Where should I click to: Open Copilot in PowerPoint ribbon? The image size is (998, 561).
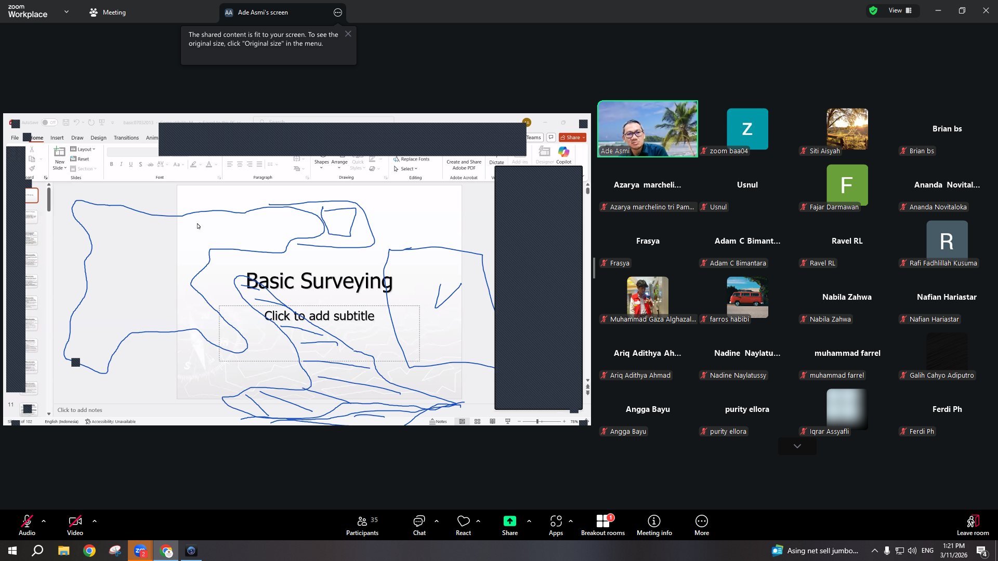coord(563,155)
